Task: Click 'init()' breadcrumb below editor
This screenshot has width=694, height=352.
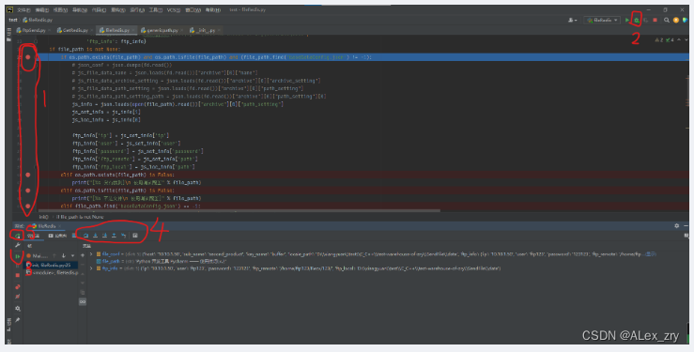Action: 43,217
